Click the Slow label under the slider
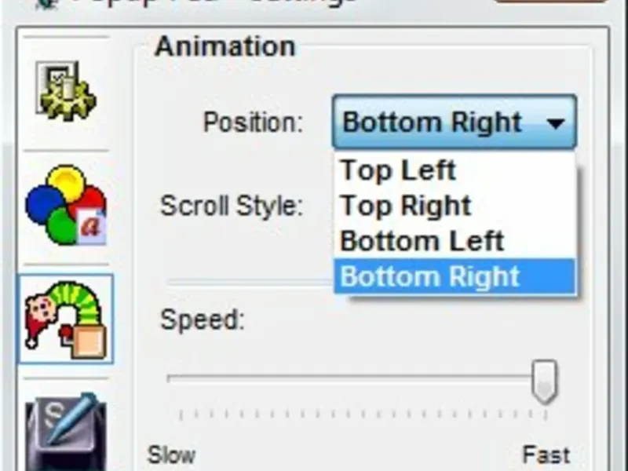628x471 pixels. tap(171, 455)
